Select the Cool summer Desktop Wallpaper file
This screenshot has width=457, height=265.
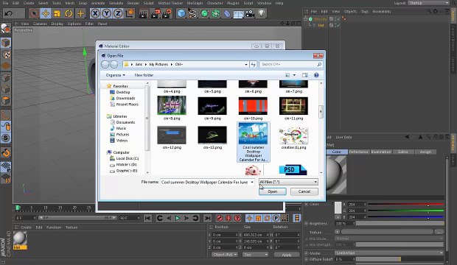(254, 142)
